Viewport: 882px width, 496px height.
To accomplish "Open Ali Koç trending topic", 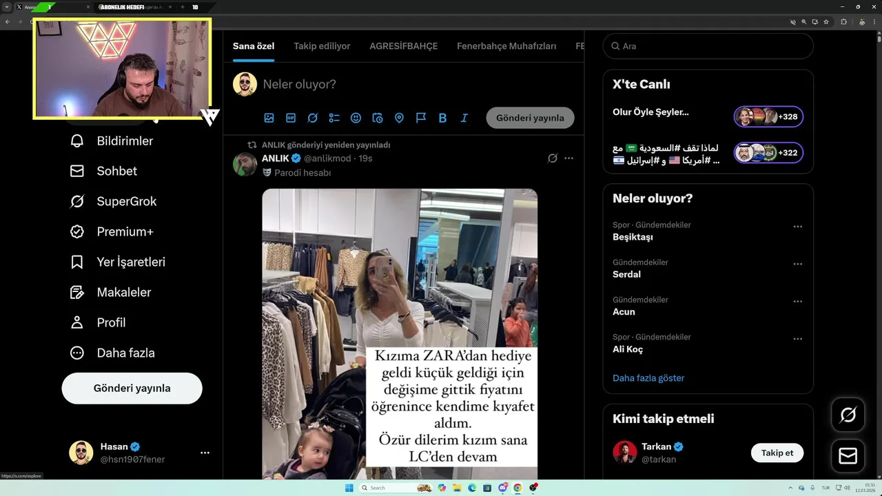I will [x=628, y=349].
